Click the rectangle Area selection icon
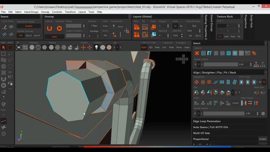This screenshot has height=152, width=270. click(10, 47)
